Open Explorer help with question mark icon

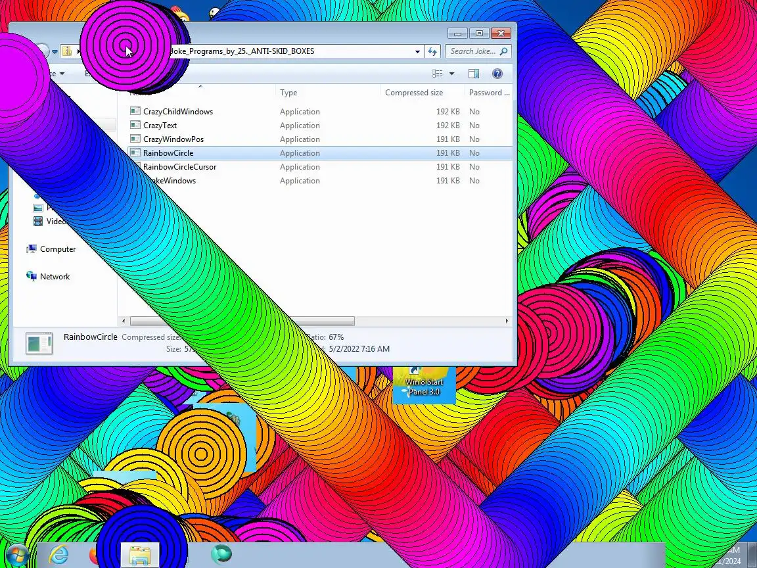point(497,74)
